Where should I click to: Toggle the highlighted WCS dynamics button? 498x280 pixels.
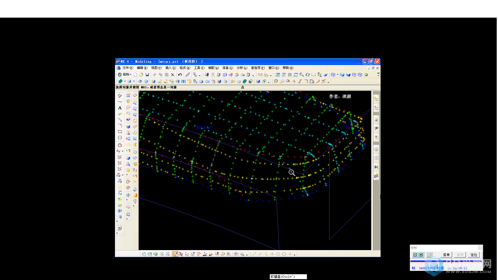(x=175, y=254)
